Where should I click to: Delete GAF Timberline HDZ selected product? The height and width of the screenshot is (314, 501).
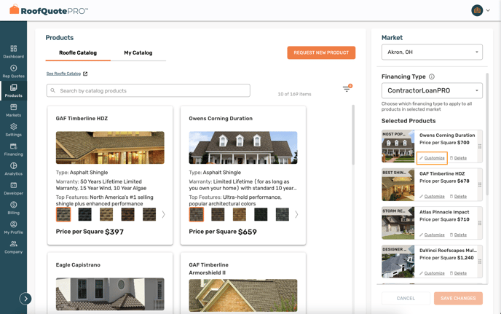pos(458,196)
